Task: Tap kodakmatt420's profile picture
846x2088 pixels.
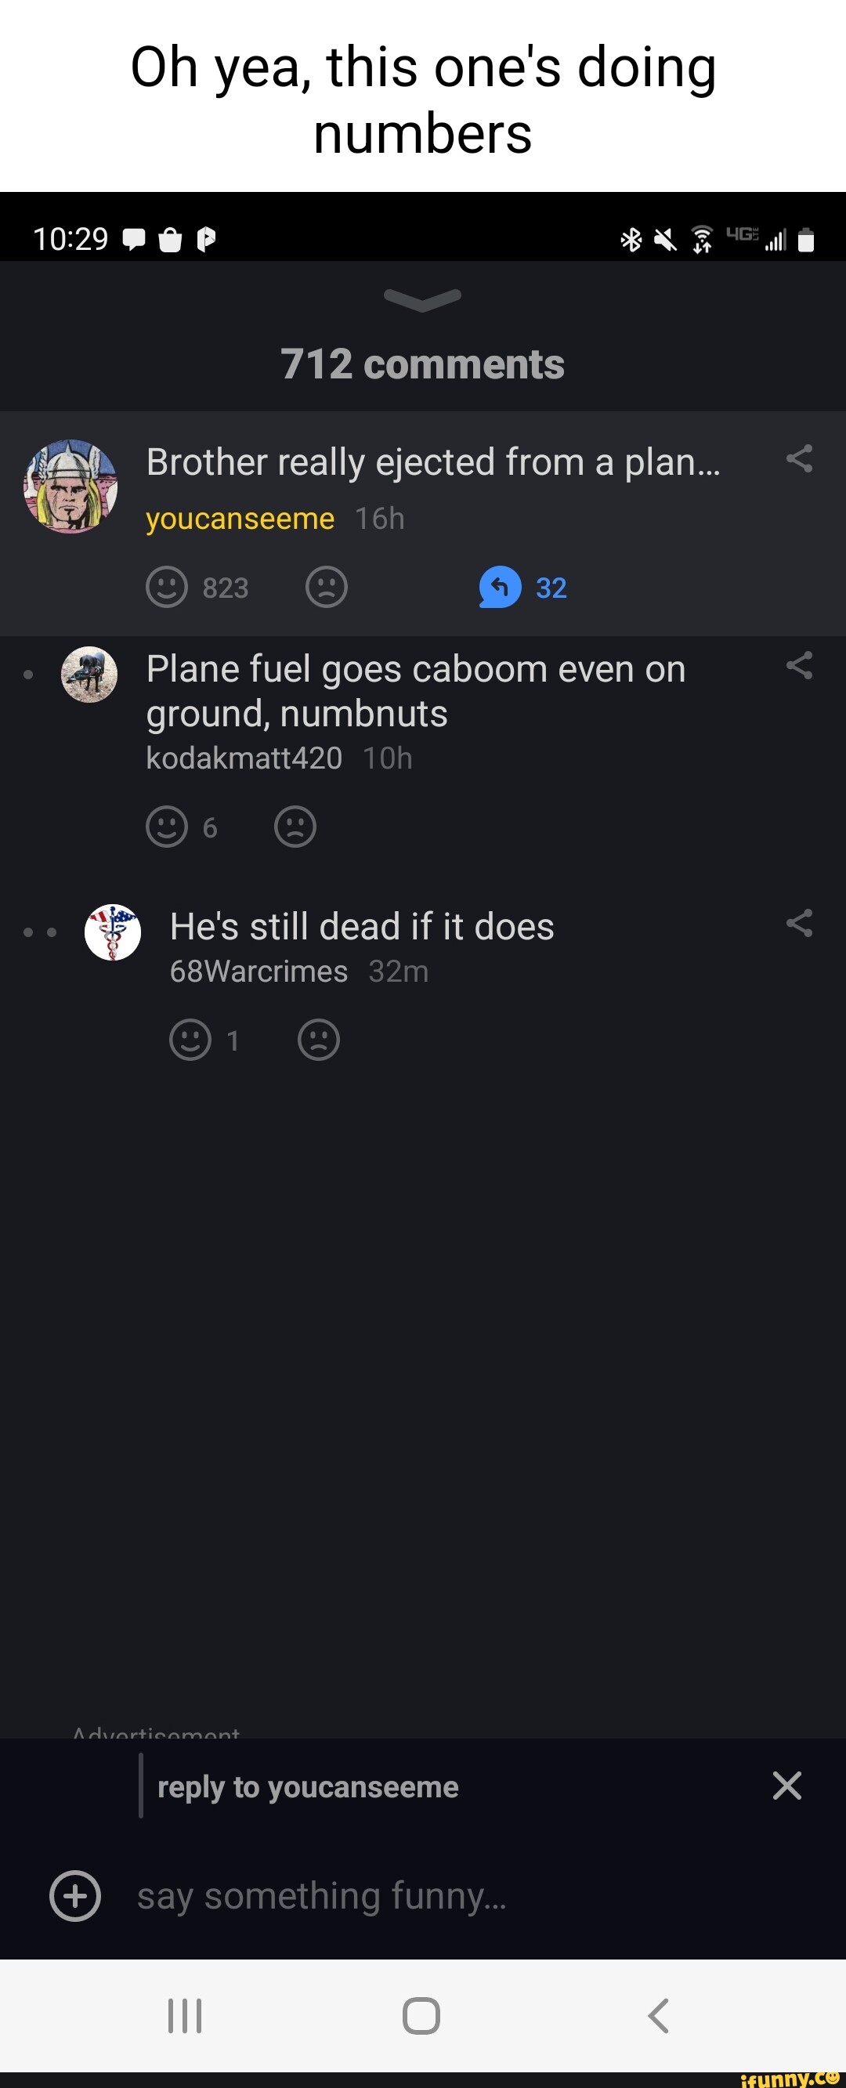Action: coord(91,674)
